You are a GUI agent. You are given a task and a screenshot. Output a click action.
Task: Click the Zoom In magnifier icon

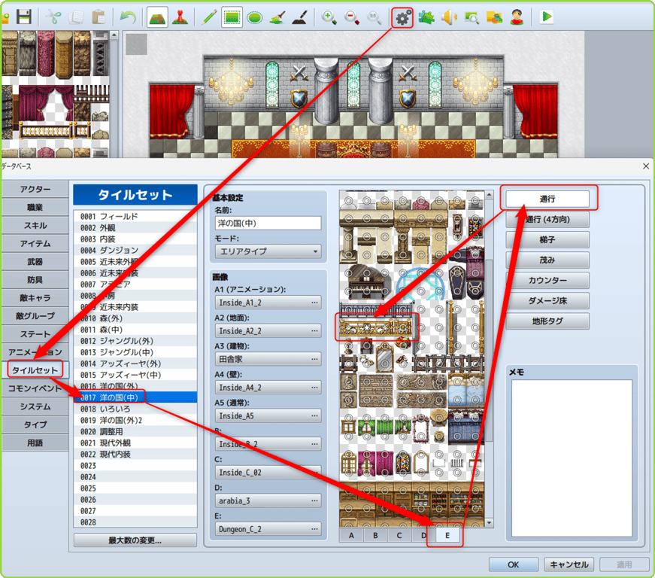329,17
